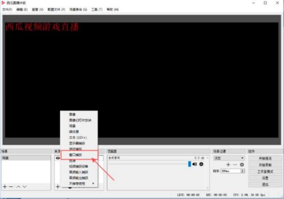Open 设置 from the controls panel

(x=265, y=178)
